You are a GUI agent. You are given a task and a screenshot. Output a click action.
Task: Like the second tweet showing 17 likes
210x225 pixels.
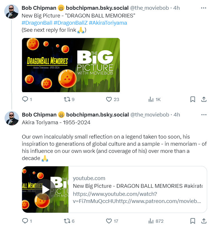109,221
